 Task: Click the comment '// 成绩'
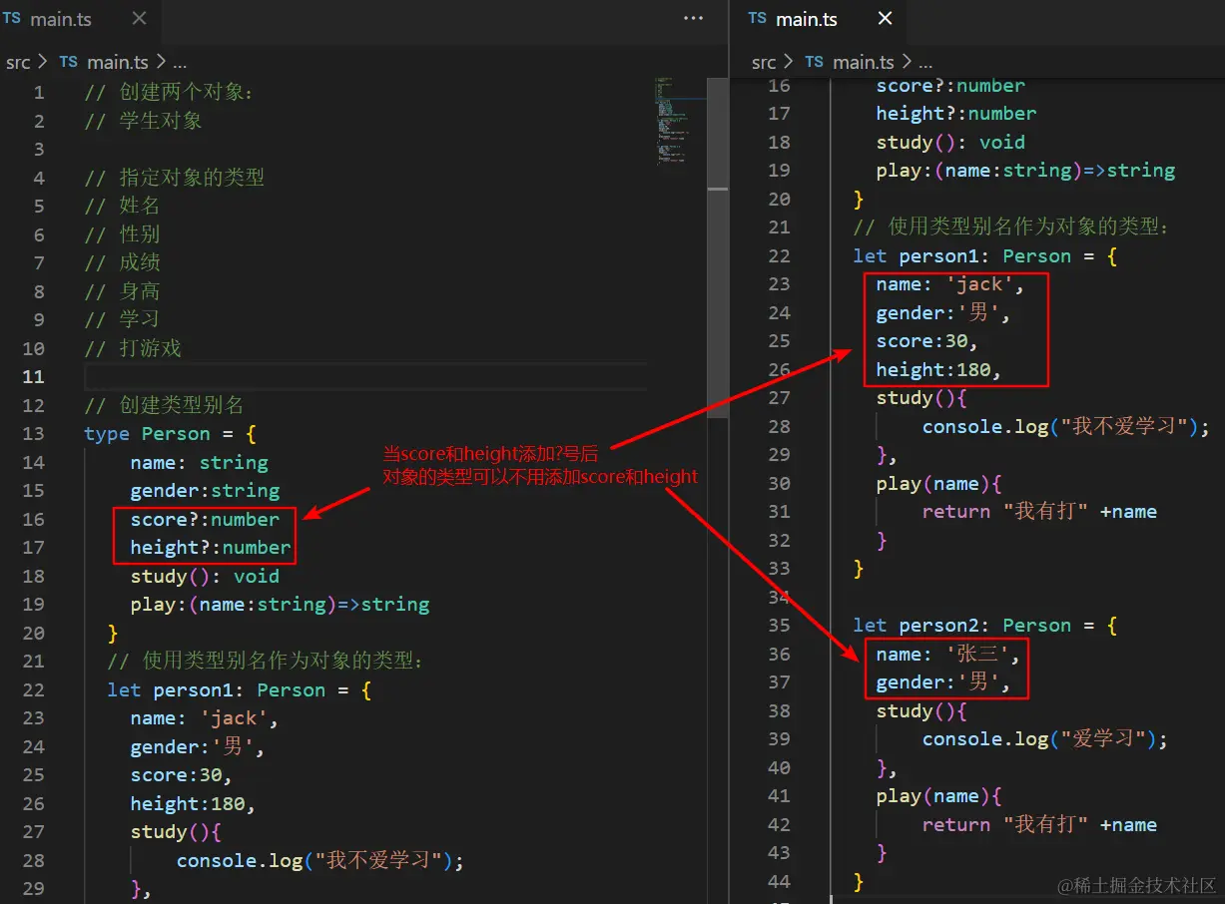[122, 262]
